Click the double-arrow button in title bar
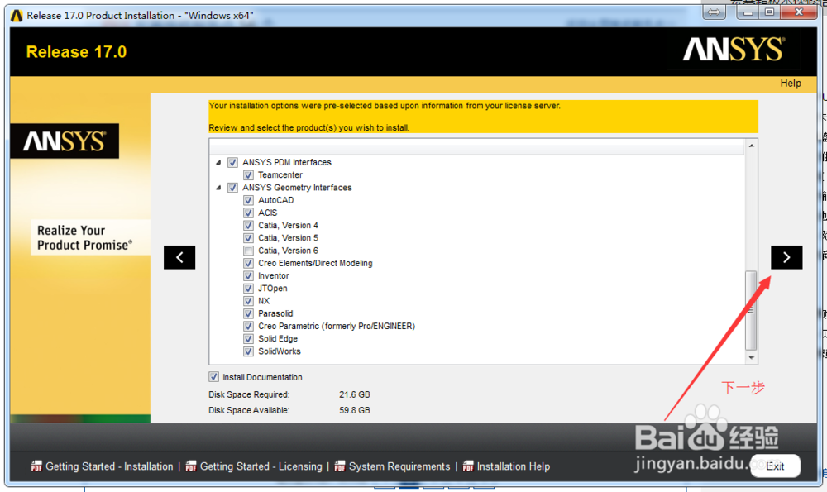The height and width of the screenshot is (492, 827). (714, 12)
